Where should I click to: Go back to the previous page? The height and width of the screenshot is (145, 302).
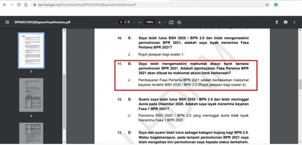pos(5,5)
